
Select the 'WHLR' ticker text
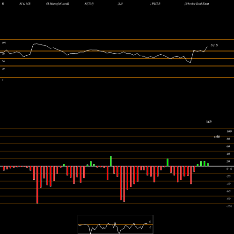click(156, 4)
